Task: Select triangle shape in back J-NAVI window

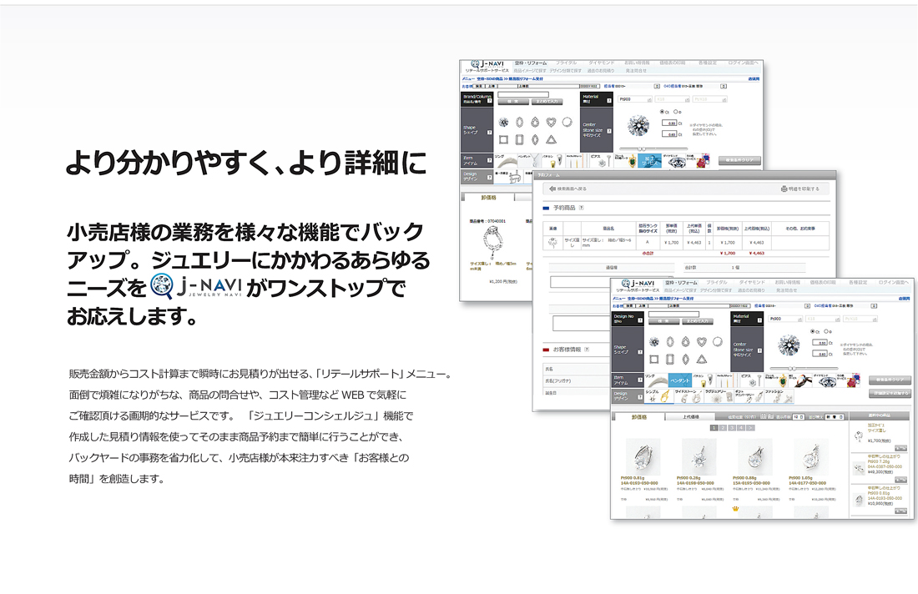Action: pos(551,140)
